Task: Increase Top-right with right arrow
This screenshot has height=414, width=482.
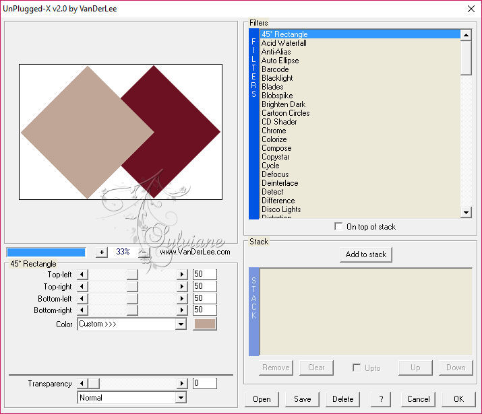Action: (x=182, y=286)
